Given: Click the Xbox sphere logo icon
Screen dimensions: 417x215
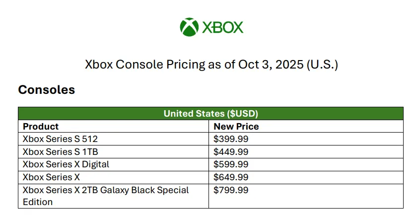Looking at the screenshot, I should [189, 27].
